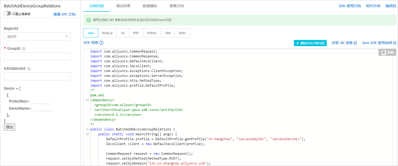Click the 'Device = [' parameter label

(12, 88)
